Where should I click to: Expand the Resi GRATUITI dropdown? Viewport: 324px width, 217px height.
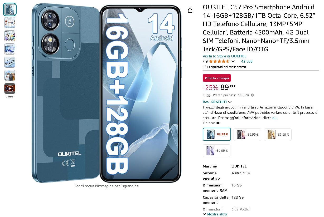pos(217,102)
